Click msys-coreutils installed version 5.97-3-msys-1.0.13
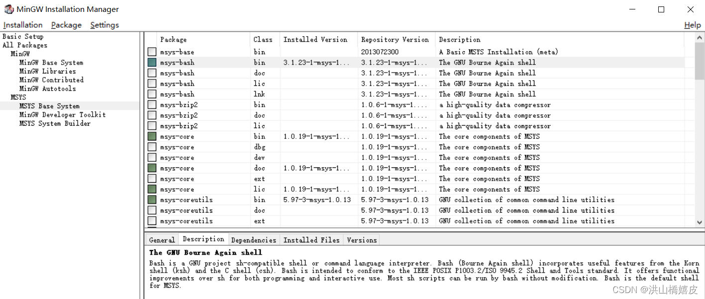 pyautogui.click(x=317, y=200)
